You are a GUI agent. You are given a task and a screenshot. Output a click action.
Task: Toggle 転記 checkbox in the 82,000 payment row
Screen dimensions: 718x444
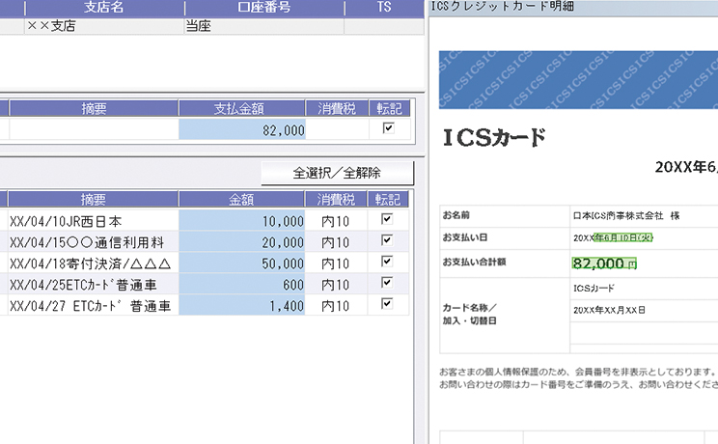click(388, 128)
